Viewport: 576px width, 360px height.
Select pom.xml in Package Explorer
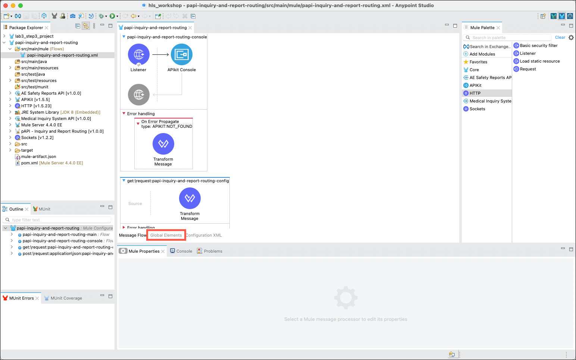point(49,163)
